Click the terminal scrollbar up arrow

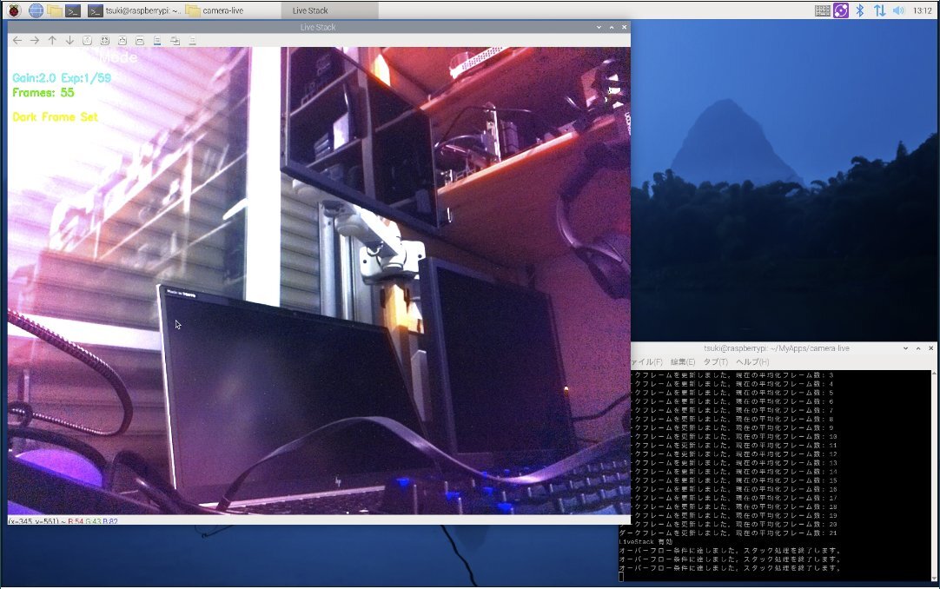point(935,374)
